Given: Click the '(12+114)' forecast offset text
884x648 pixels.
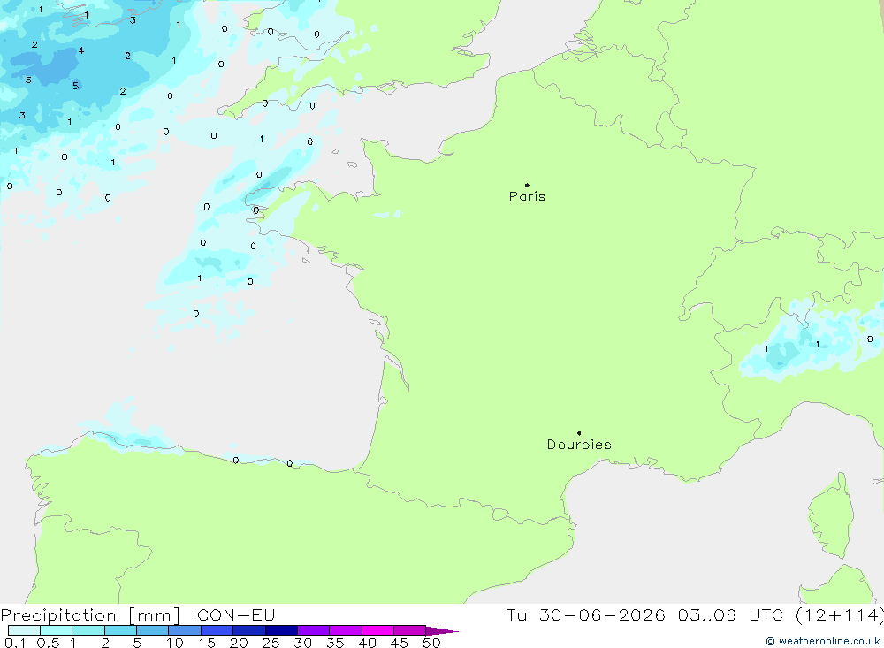Looking at the screenshot, I should point(840,615).
